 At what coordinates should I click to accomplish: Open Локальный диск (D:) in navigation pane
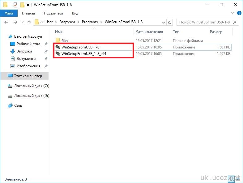click(x=31, y=96)
